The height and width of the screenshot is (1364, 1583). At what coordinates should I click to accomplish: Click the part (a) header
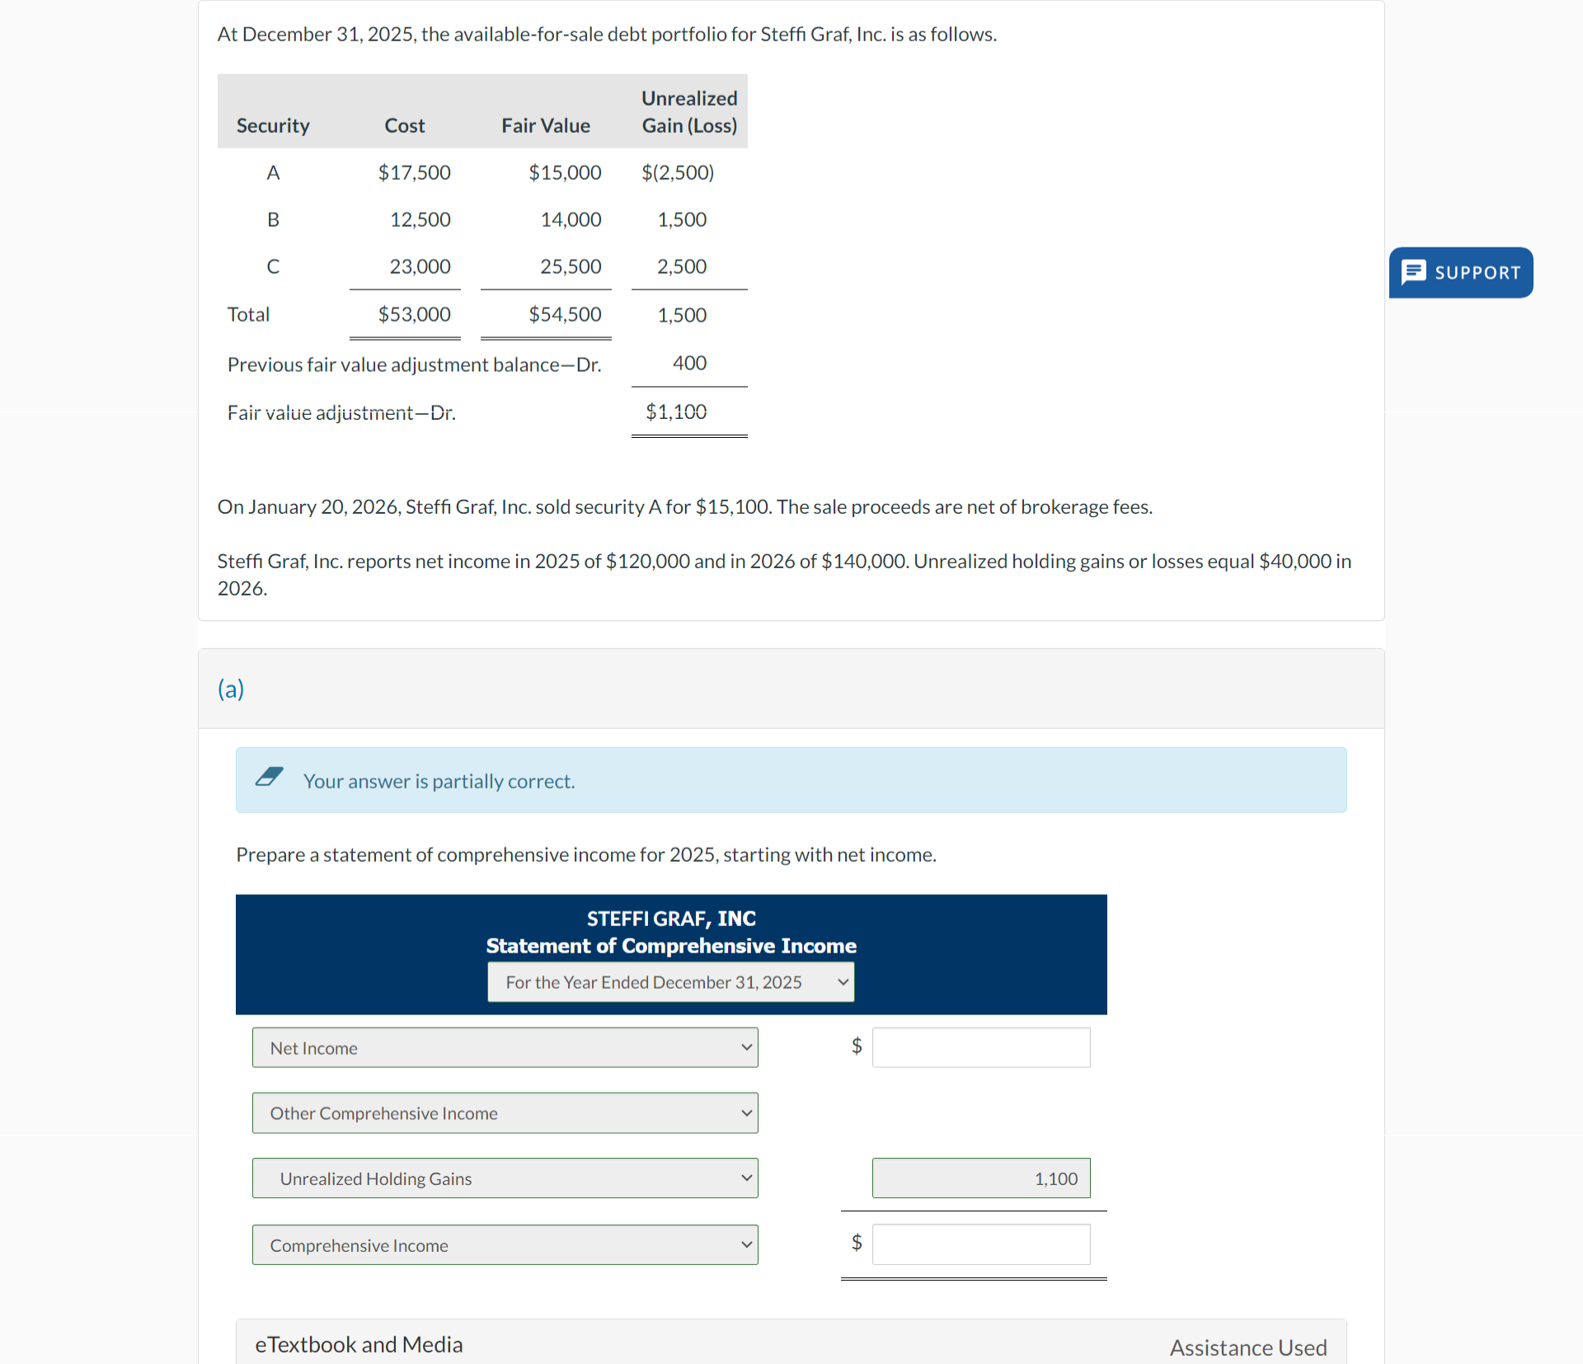click(x=231, y=689)
